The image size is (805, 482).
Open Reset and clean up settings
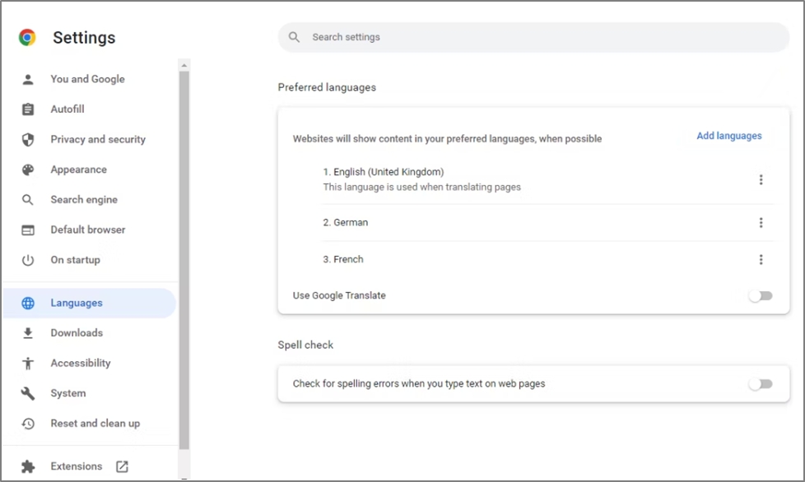tap(95, 424)
